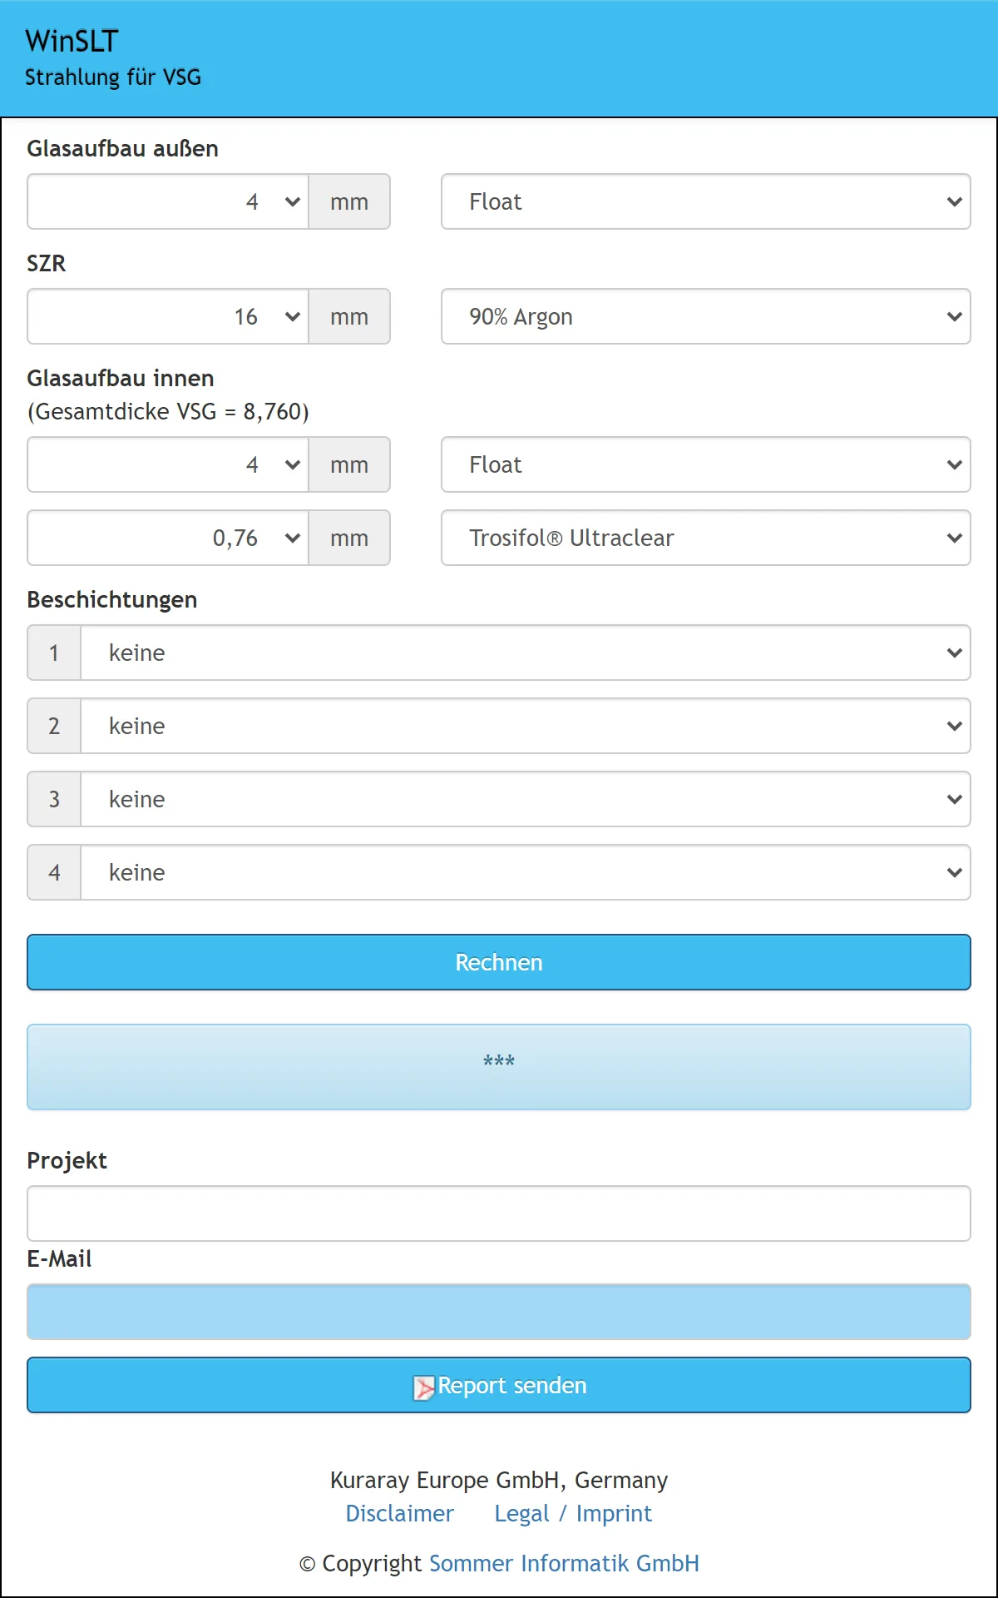The width and height of the screenshot is (998, 1598).
Task: Click the PDF icon on Report senden
Action: point(424,1387)
